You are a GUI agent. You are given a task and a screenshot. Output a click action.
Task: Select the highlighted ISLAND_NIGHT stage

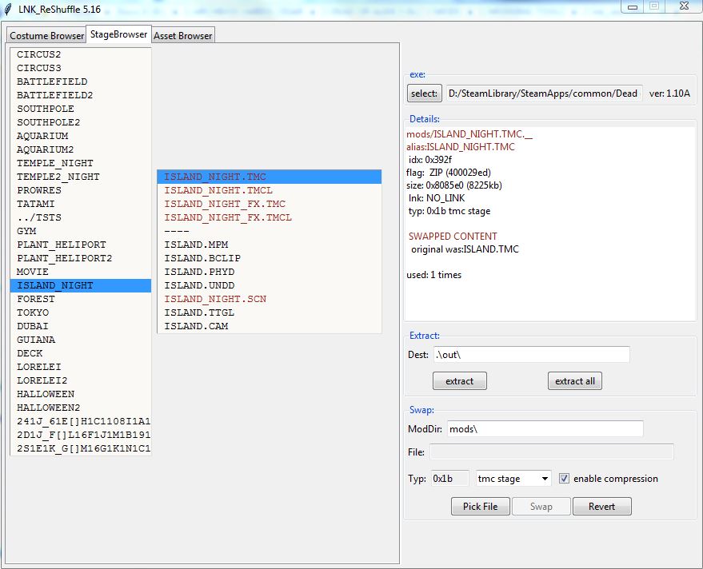(81, 285)
